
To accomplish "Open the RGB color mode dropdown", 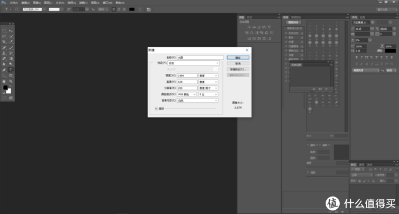I will click(187, 94).
